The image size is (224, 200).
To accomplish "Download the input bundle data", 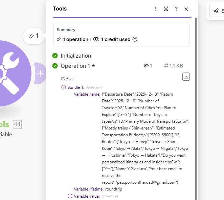I will (186, 77).
